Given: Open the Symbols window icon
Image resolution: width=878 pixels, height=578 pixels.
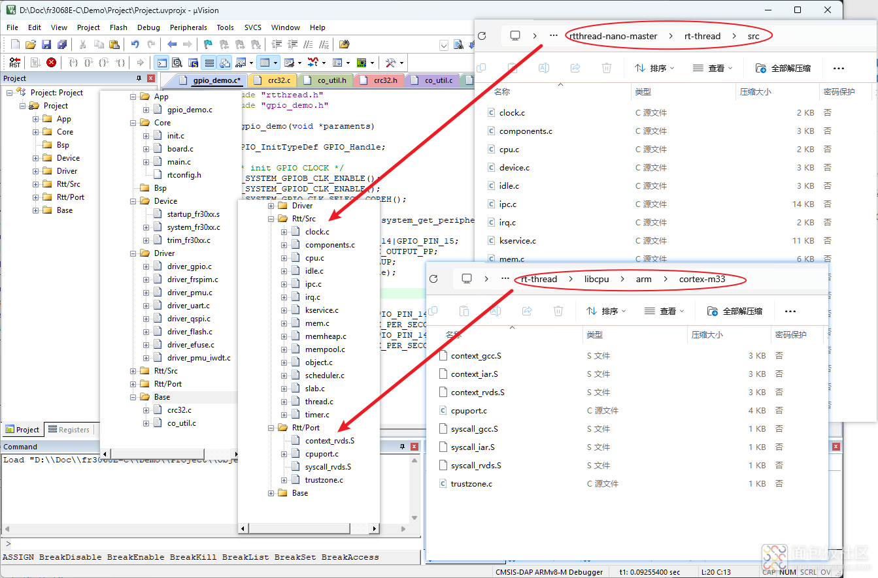Looking at the screenshot, I should coord(194,63).
